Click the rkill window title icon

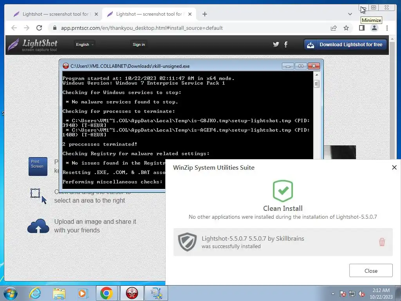(x=66, y=66)
